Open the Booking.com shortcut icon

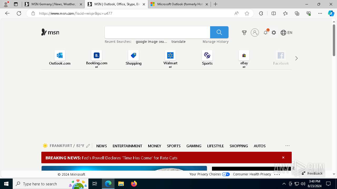pyautogui.click(x=97, y=55)
